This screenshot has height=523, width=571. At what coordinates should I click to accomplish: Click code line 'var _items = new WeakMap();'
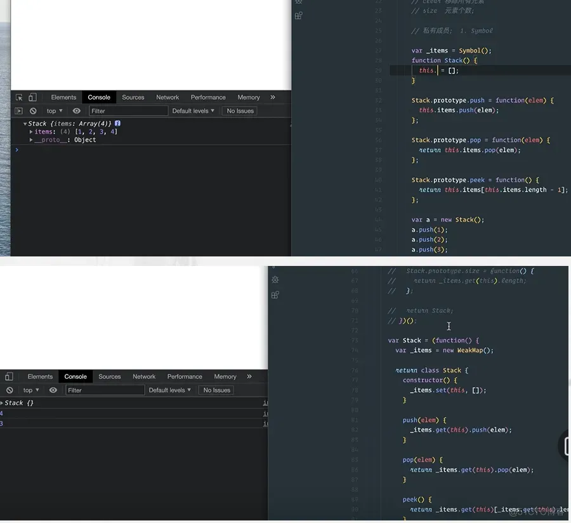coord(444,350)
